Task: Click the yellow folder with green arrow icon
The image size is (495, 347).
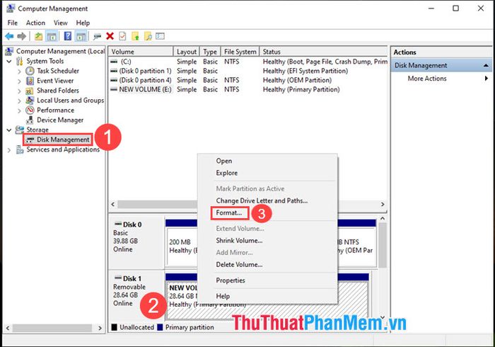Action: (x=135, y=36)
